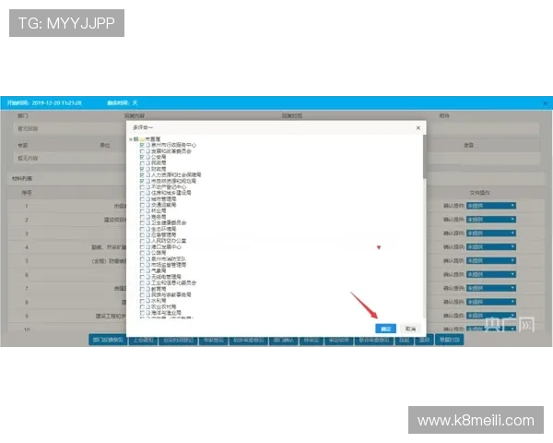Image resolution: width=553 pixels, height=443 pixels.
Task: Open second row's 未提供 dropdown
Action: 491,220
